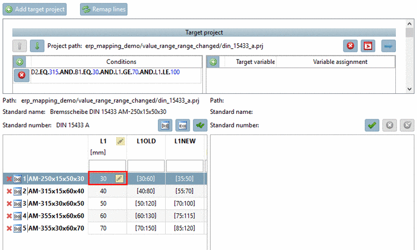
Task: Click L1 cell with value 60
Action: click(107, 216)
